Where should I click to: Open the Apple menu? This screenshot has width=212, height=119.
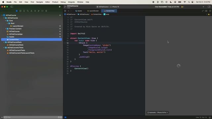pyautogui.click(x=3, y=2)
